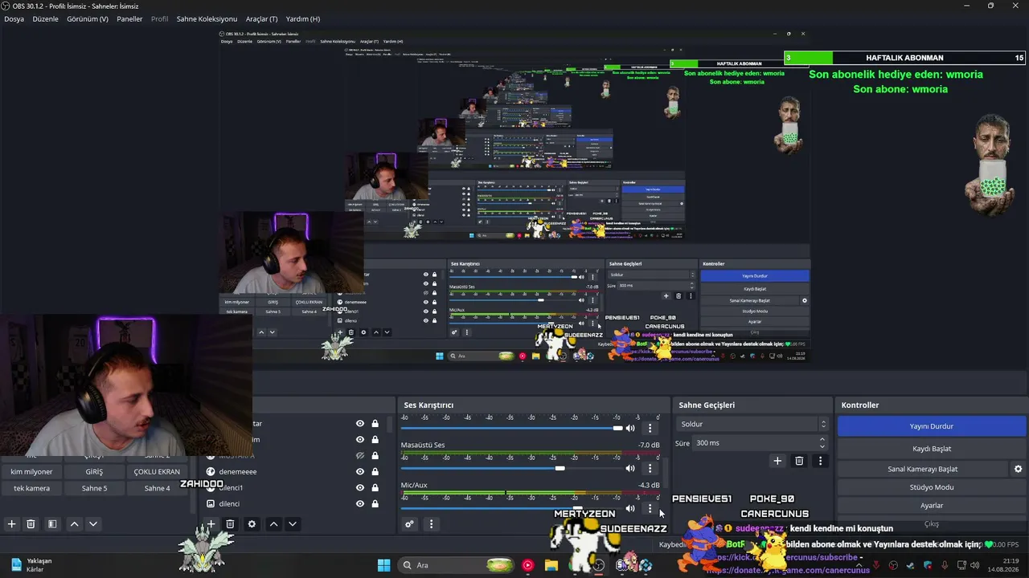Open the Sahne Koleksiyonu menu
The width and height of the screenshot is (1029, 578).
coord(207,18)
